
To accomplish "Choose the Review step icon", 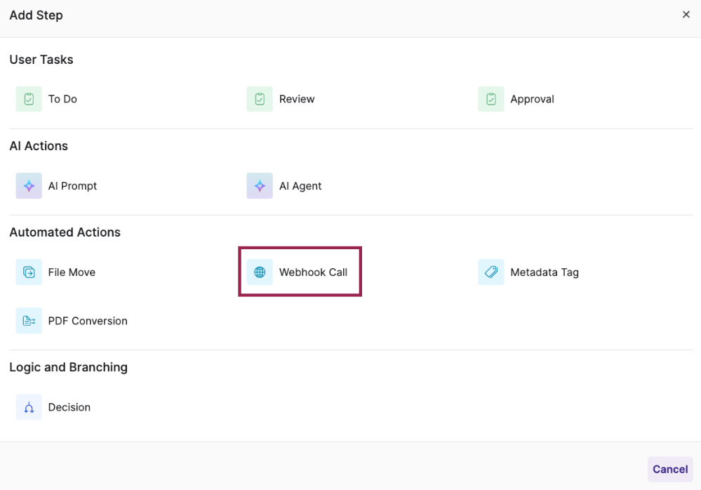I will click(x=260, y=99).
